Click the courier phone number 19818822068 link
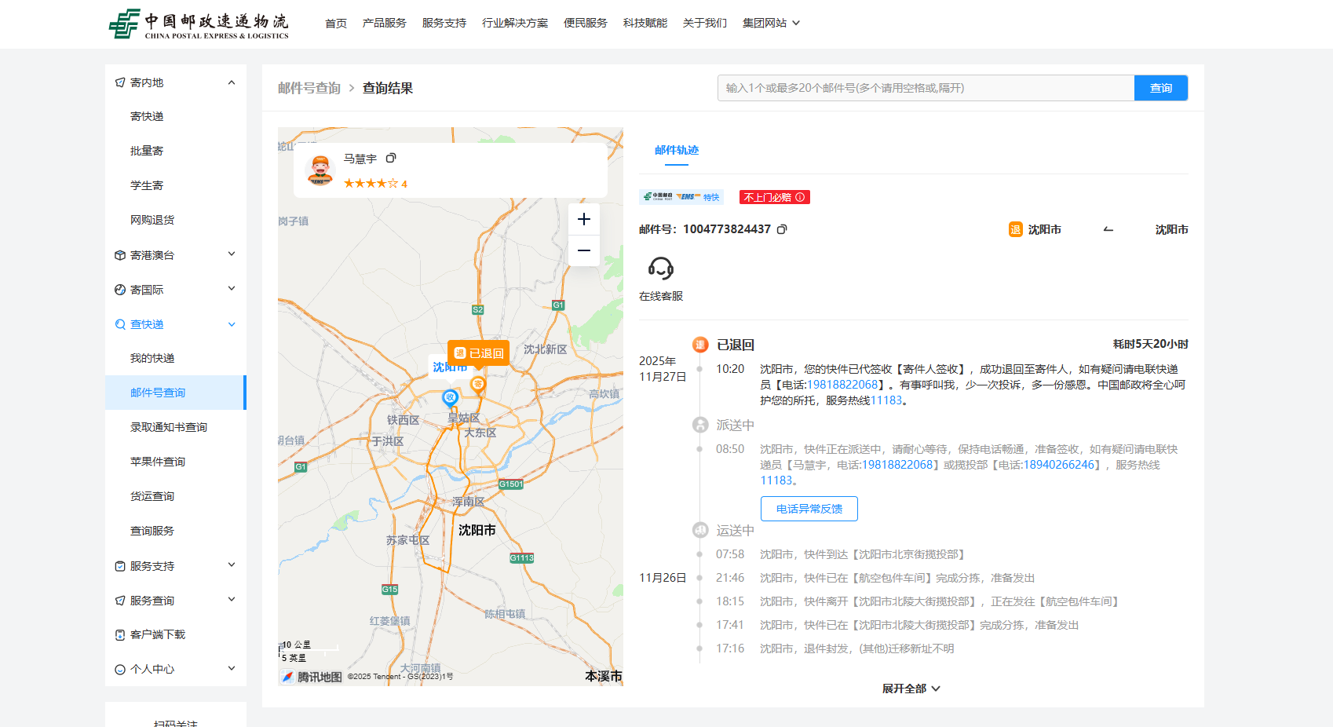Viewport: 1333px width, 727px height. click(842, 385)
